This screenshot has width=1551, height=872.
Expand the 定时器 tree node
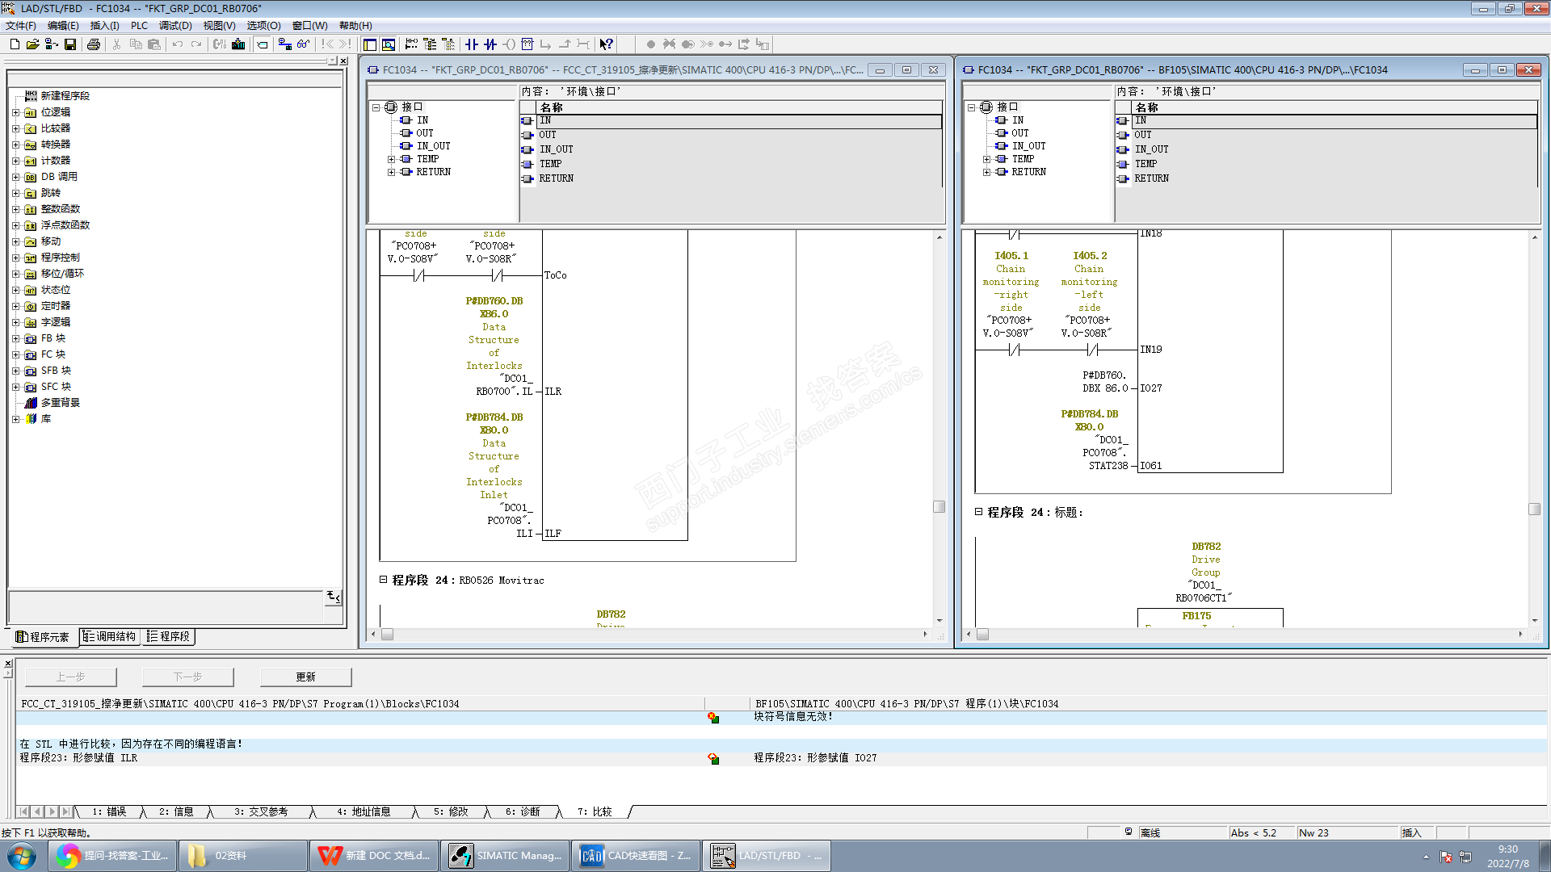(15, 306)
